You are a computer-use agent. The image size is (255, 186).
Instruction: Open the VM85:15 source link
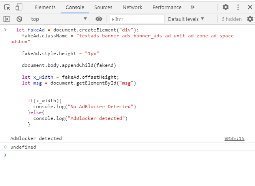234,138
